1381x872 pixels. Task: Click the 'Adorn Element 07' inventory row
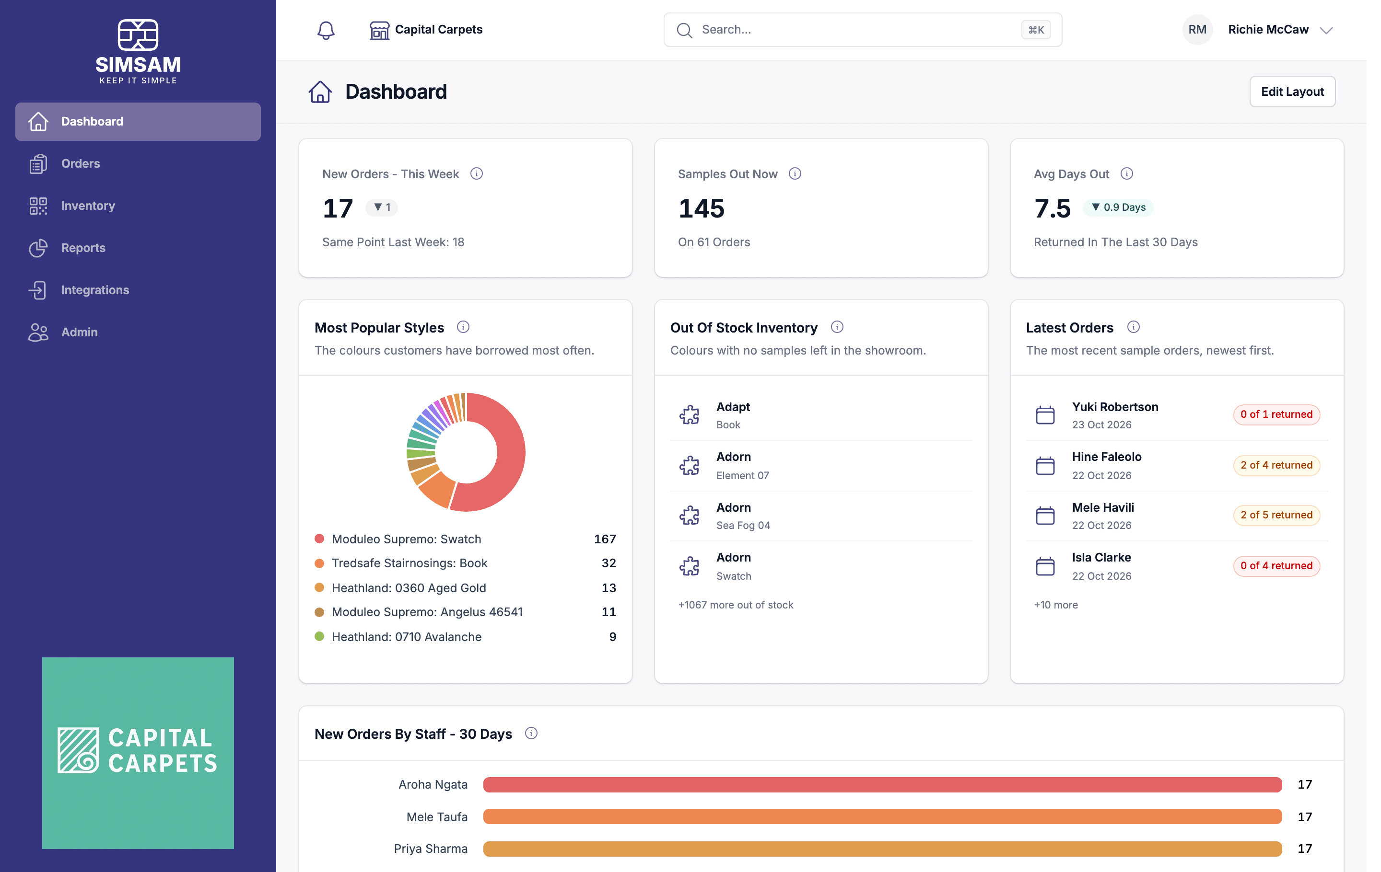(820, 465)
